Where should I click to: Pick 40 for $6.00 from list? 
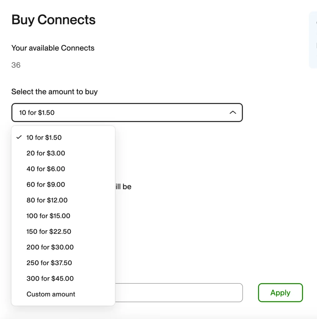pyautogui.click(x=46, y=169)
